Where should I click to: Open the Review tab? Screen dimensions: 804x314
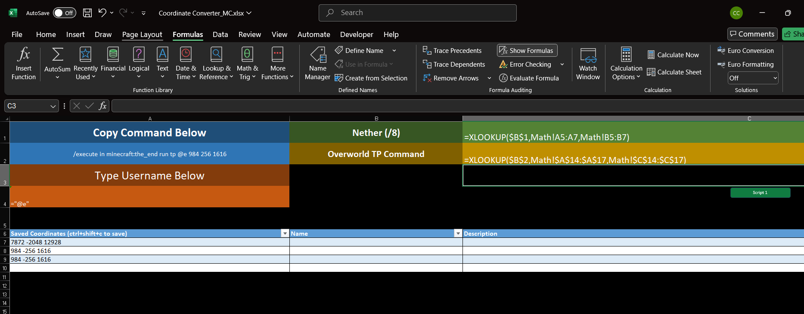(250, 34)
